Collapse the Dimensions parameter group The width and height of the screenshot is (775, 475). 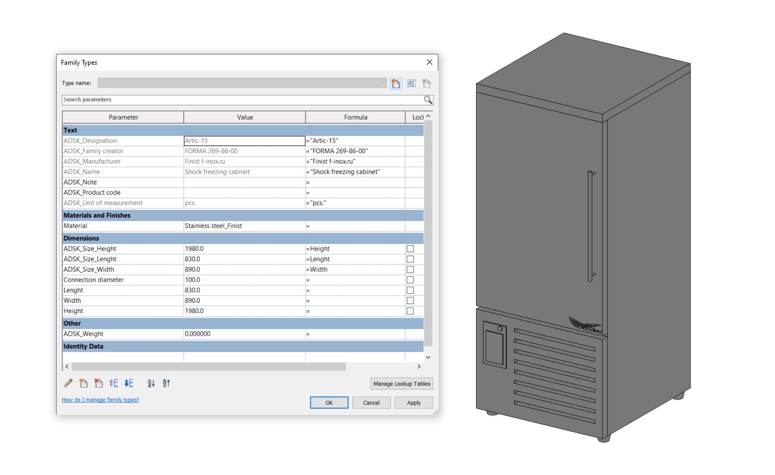(243, 238)
